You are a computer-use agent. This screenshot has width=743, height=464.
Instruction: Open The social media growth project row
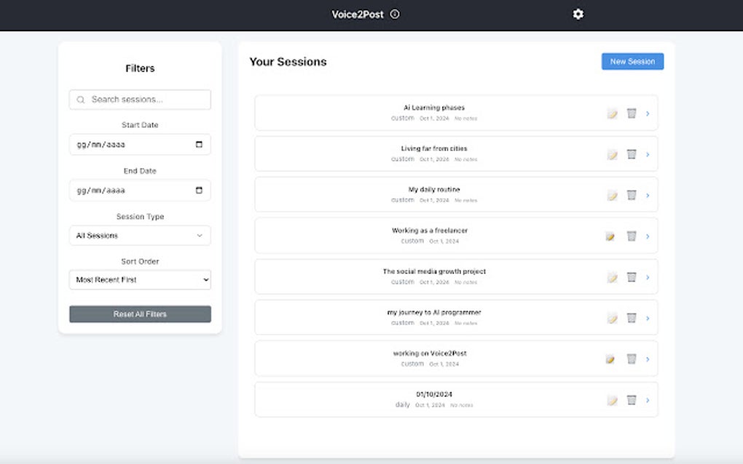click(x=456, y=276)
